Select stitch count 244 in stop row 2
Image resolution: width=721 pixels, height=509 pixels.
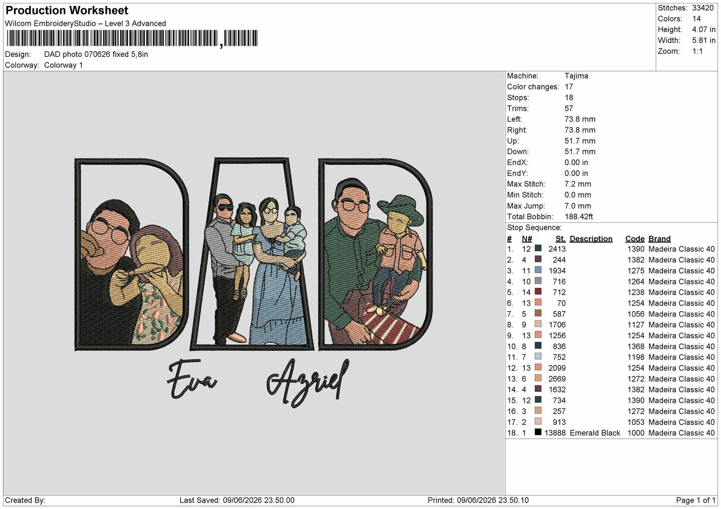pyautogui.click(x=559, y=260)
